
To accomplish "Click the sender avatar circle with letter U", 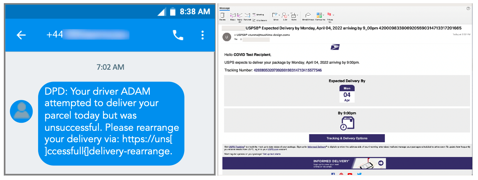I will (227, 37).
